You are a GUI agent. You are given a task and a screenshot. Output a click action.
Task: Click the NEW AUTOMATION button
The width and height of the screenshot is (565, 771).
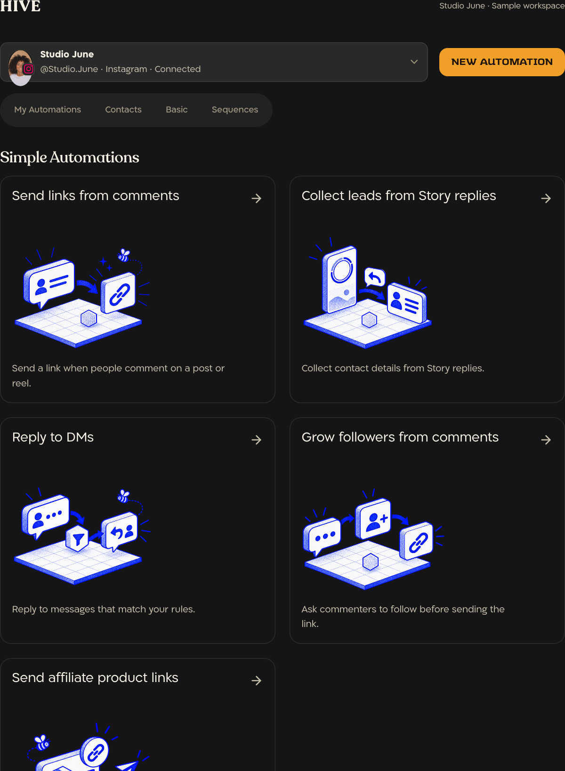(x=502, y=62)
